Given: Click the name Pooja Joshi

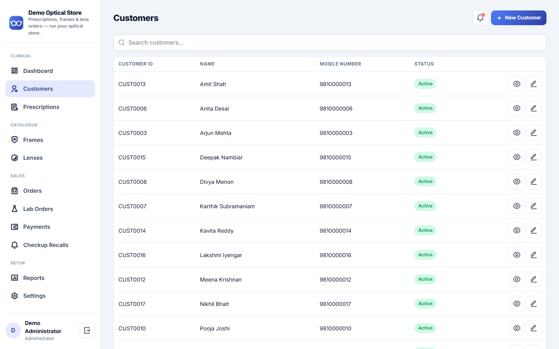Looking at the screenshot, I should click(x=215, y=328).
